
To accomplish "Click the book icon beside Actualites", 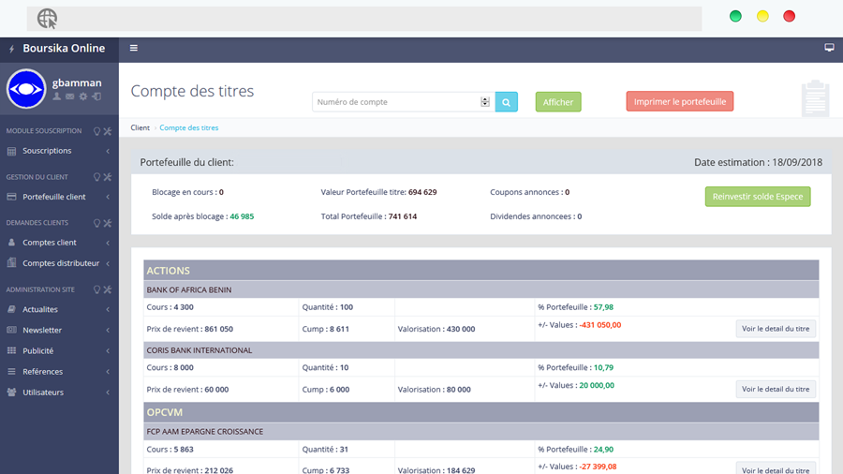I will tap(11, 309).
